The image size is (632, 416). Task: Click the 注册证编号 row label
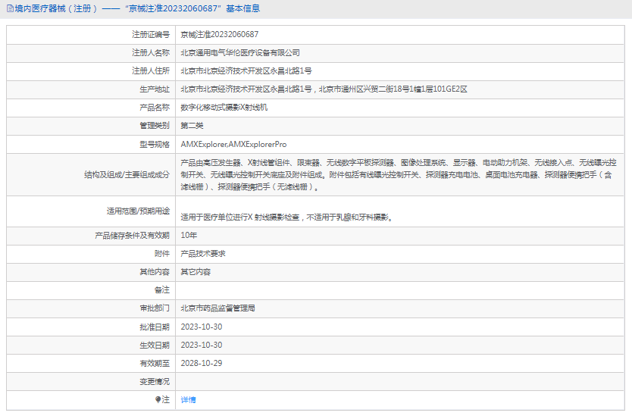(151, 35)
